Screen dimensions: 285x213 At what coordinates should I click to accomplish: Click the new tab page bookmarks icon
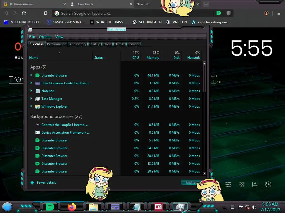tap(255, 184)
